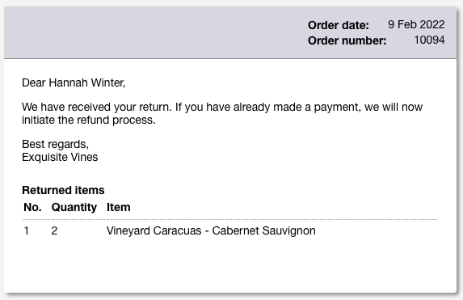The width and height of the screenshot is (463, 300).
Task: Click the Returned items heading
Action: (63, 190)
